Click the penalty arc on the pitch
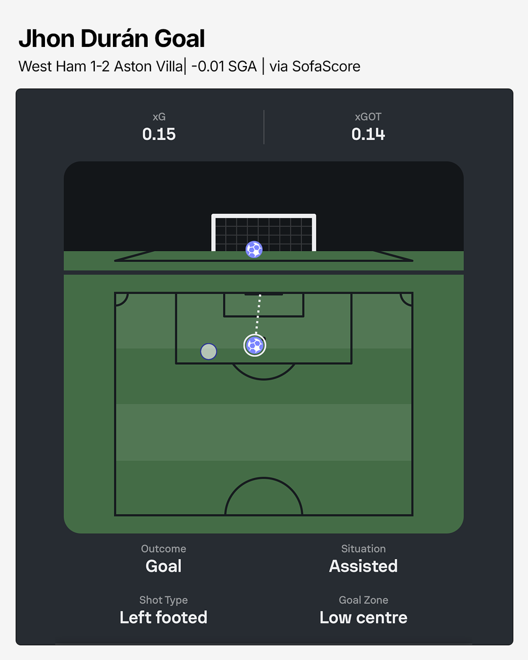 click(x=264, y=373)
